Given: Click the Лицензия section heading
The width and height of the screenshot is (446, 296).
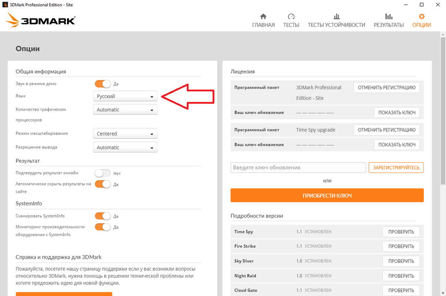Looking at the screenshot, I should pos(243,71).
